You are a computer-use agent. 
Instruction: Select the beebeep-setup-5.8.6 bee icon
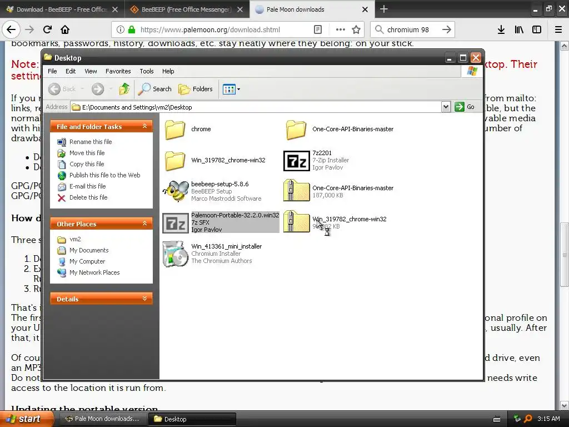(x=175, y=191)
